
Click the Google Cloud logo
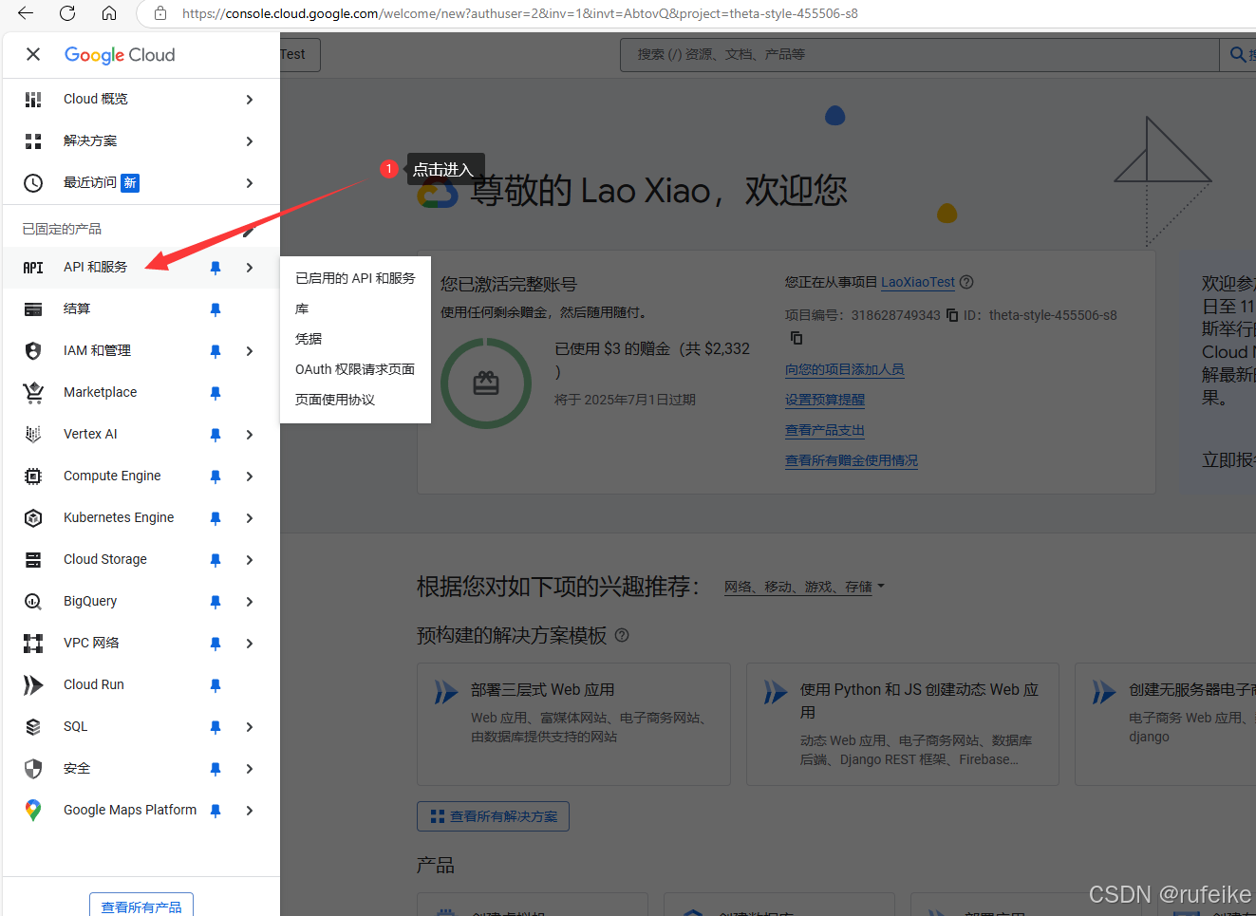[x=120, y=55]
